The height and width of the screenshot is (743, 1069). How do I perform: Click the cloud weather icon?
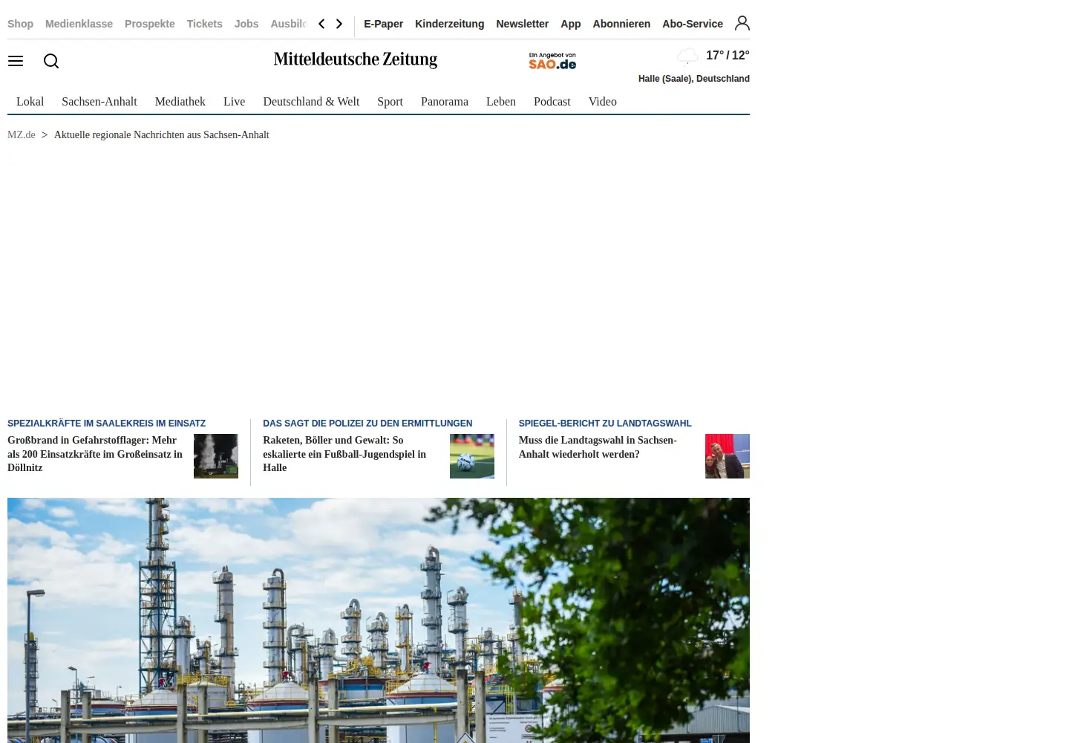coord(687,56)
